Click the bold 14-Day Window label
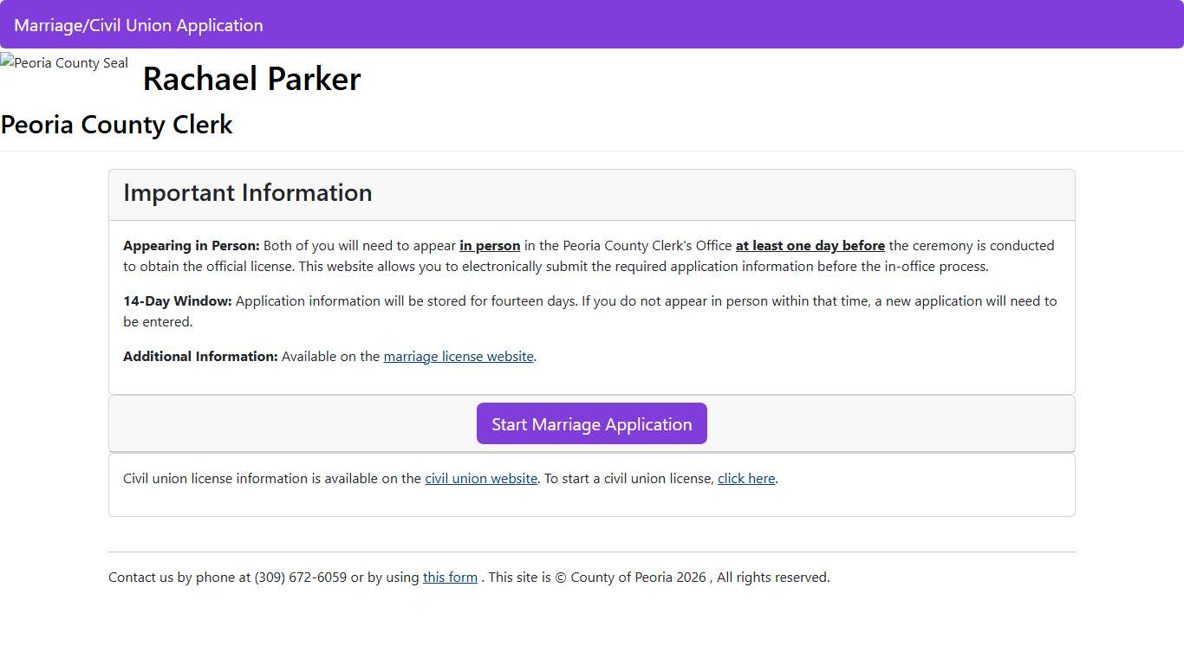This screenshot has height=665, width=1184. [x=178, y=301]
